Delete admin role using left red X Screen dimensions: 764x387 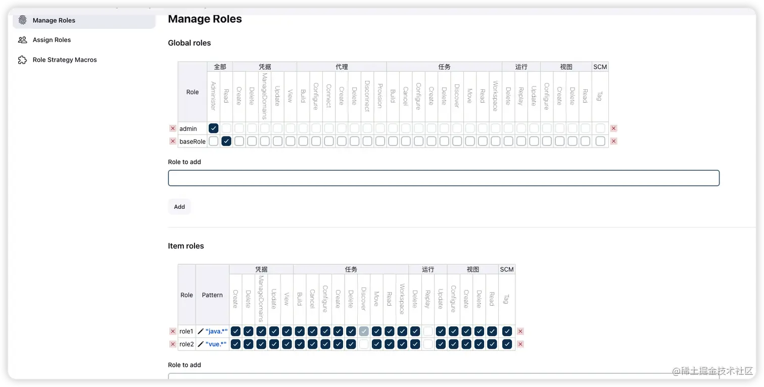click(x=173, y=128)
